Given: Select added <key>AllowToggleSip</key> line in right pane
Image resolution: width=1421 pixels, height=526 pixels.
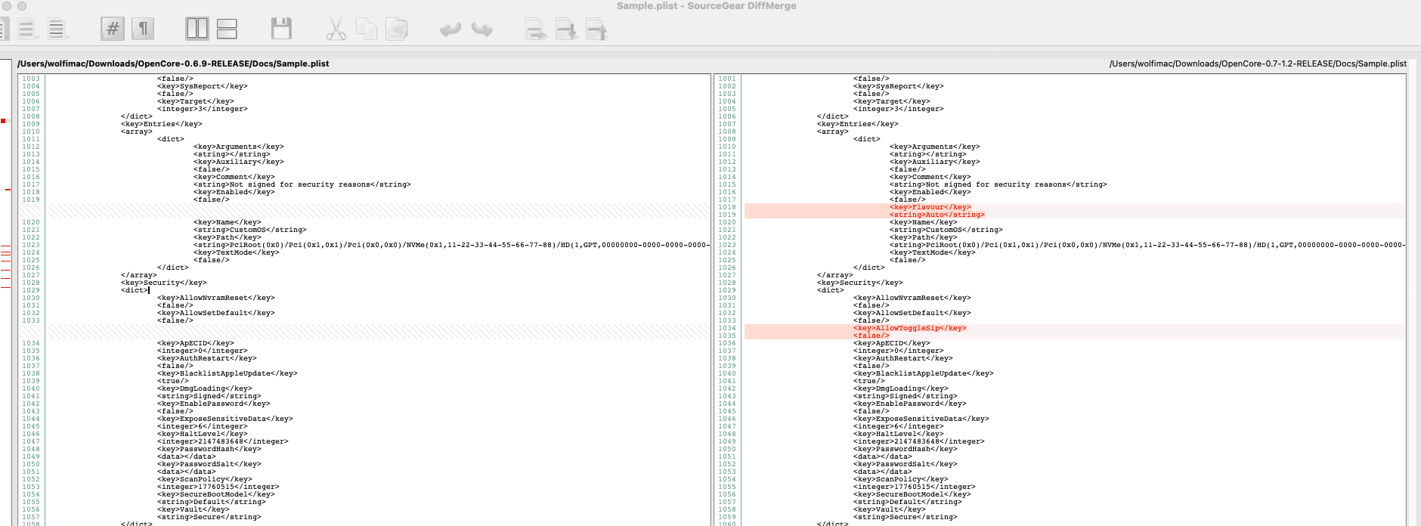Looking at the screenshot, I should point(909,328).
